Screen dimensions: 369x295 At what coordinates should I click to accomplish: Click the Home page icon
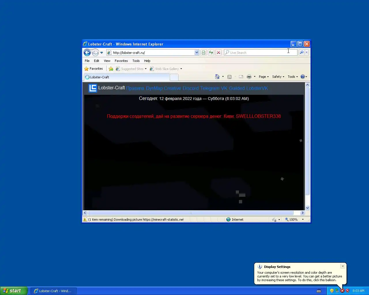pyautogui.click(x=217, y=77)
